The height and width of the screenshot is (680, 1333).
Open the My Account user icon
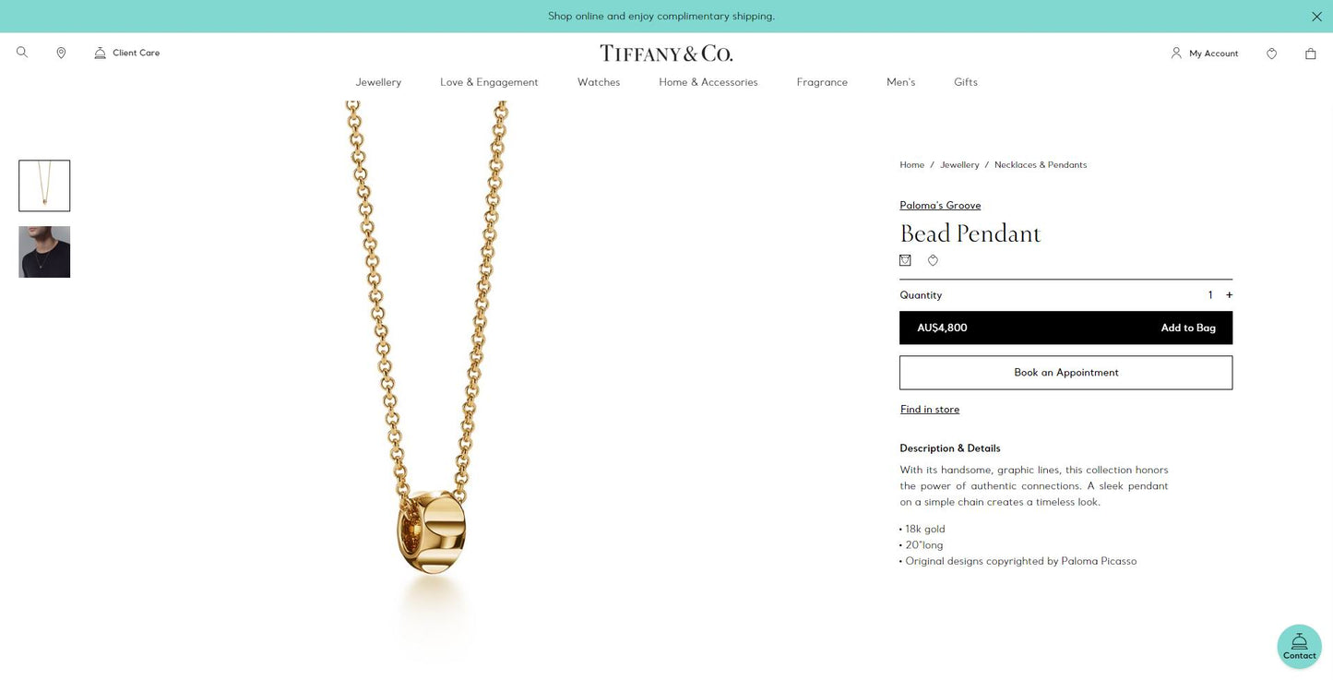[x=1176, y=53]
